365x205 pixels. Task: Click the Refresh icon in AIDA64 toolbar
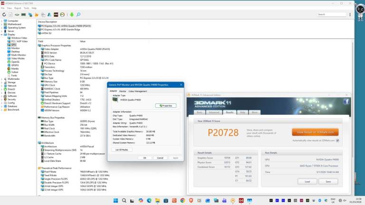4,15
